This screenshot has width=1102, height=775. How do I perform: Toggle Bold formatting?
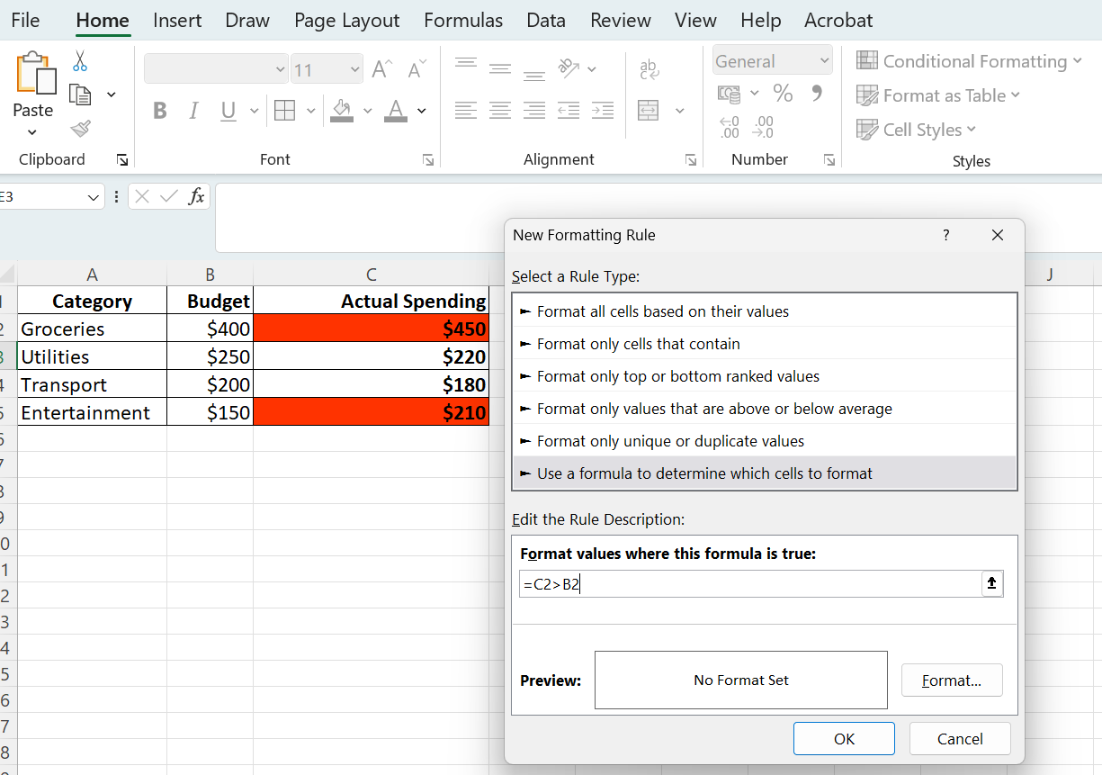click(x=160, y=111)
